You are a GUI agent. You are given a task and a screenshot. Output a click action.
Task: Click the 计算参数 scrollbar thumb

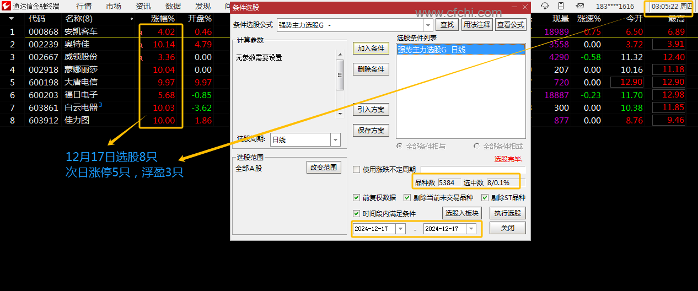coord(340,74)
